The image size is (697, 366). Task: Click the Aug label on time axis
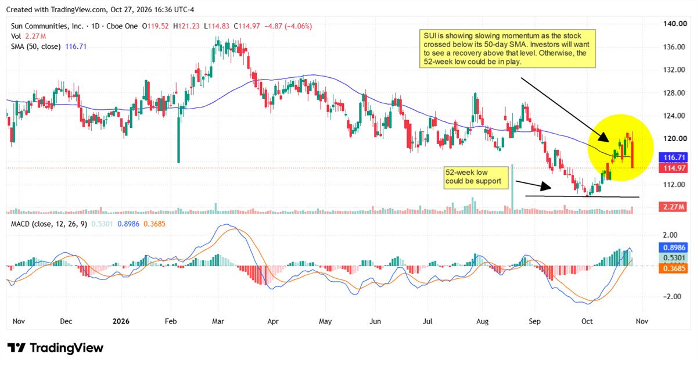(483, 321)
